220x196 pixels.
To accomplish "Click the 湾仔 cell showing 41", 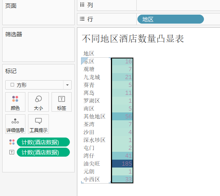I will point(122,156).
